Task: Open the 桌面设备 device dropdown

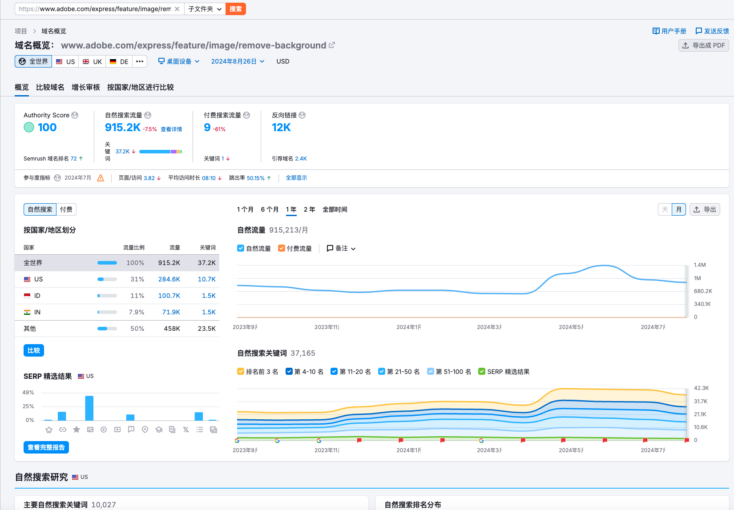Action: 179,61
